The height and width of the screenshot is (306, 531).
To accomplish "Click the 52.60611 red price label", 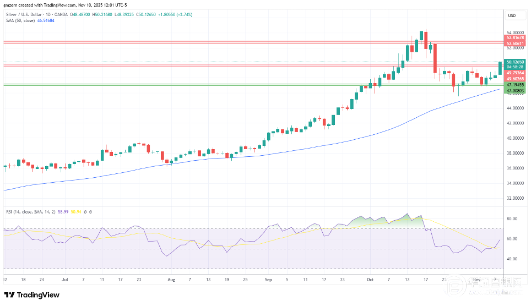I will click(515, 43).
